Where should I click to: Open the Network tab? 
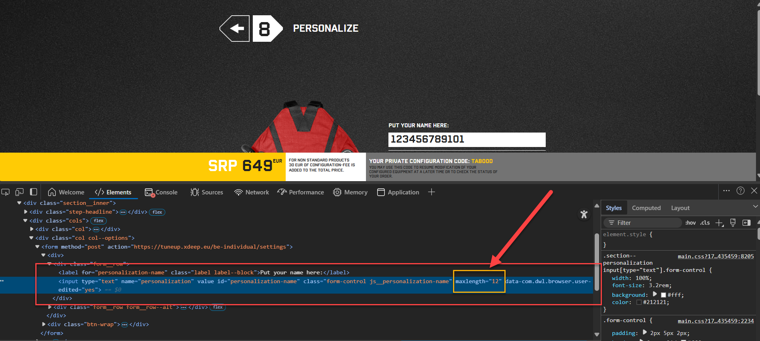pos(252,192)
